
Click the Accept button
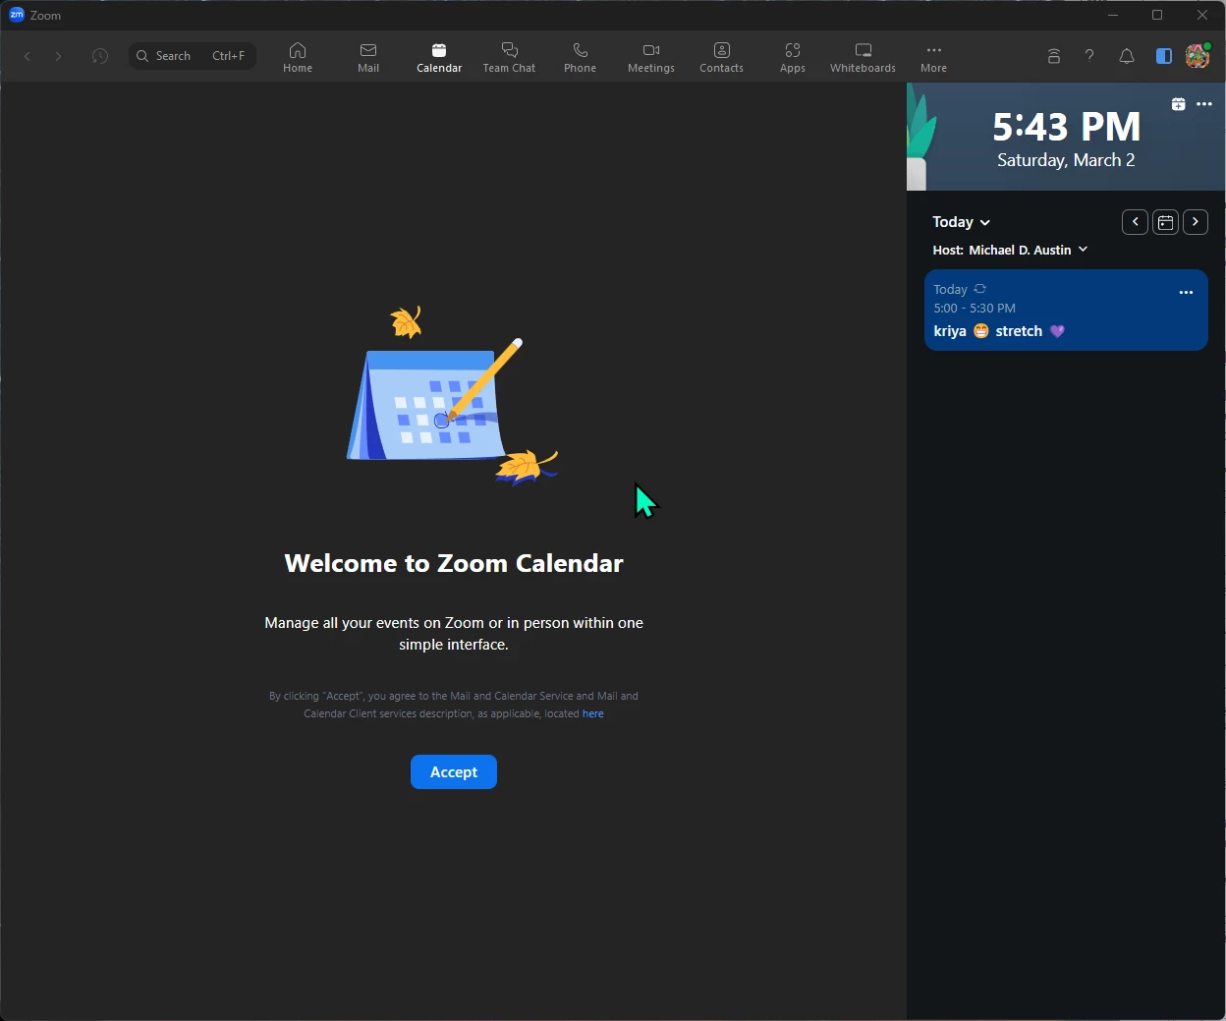[454, 772]
